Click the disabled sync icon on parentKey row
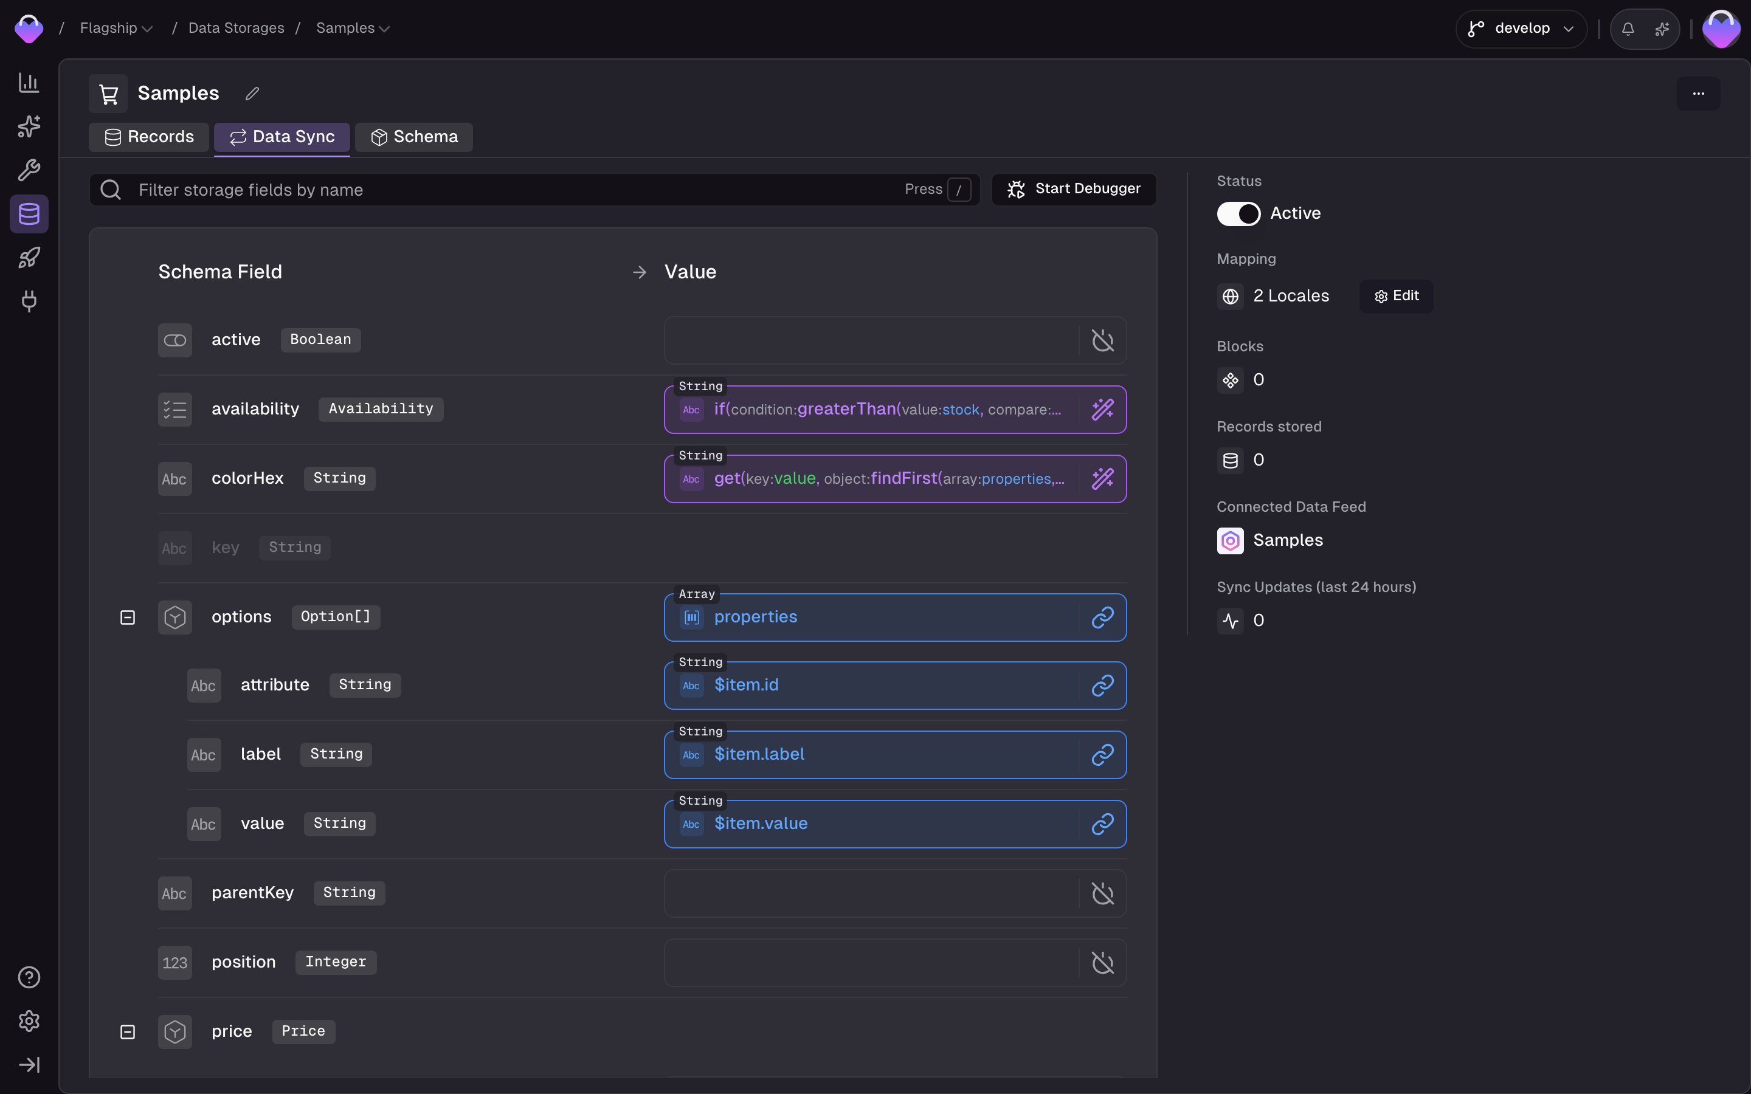1751x1094 pixels. click(1103, 893)
